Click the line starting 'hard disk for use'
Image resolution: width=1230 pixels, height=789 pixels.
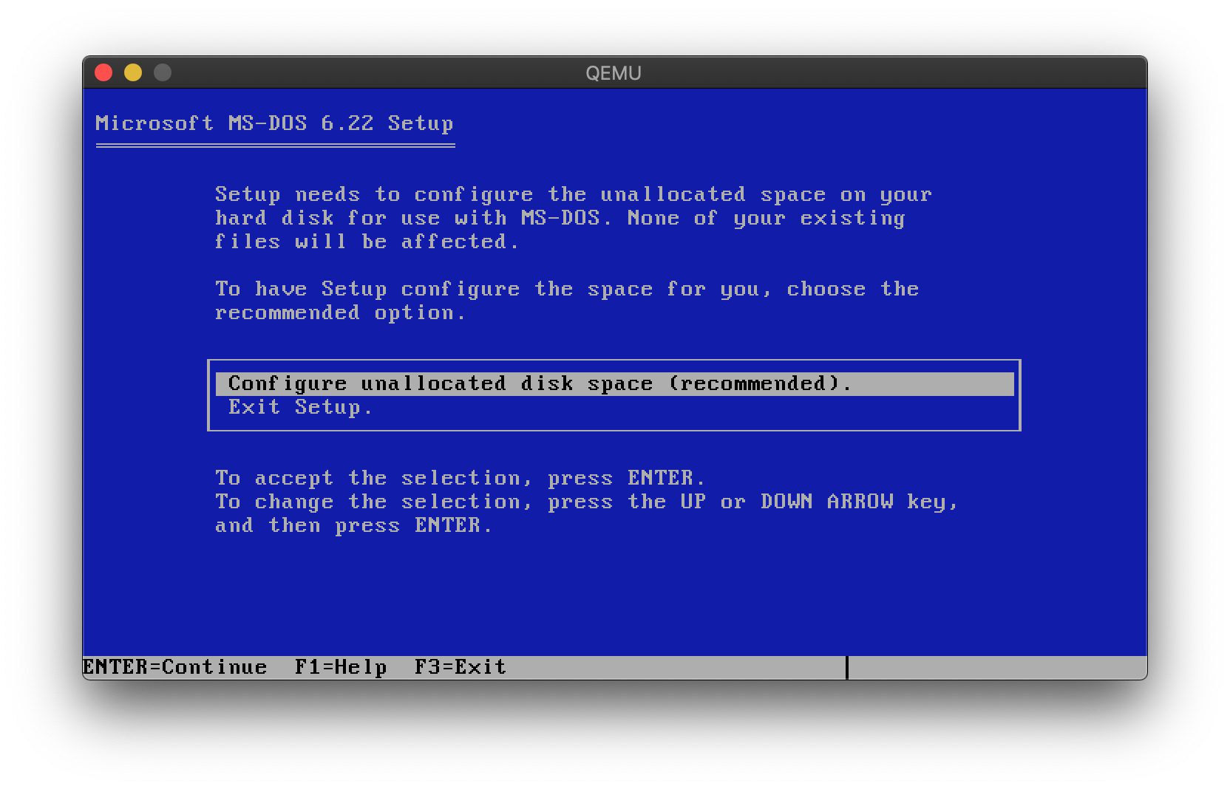click(x=560, y=218)
